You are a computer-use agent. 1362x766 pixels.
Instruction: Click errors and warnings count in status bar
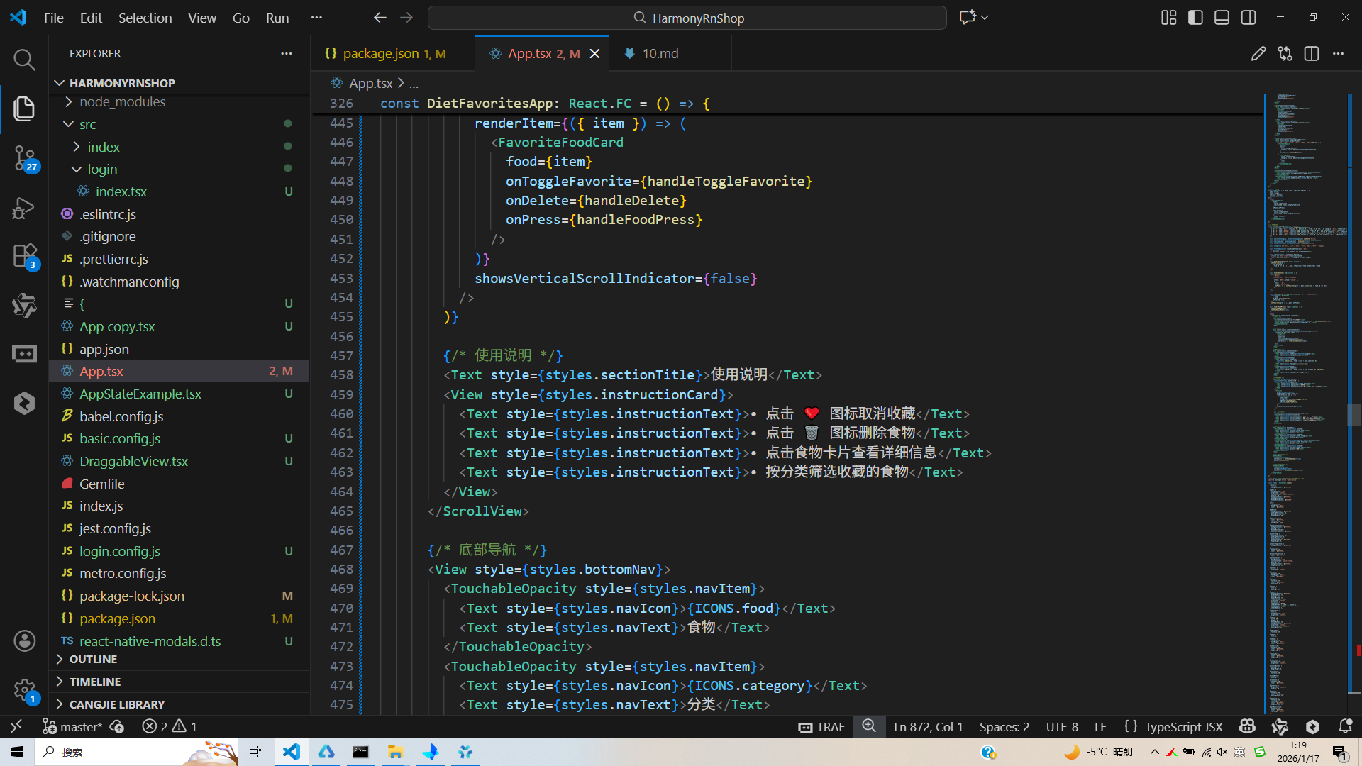[x=170, y=726]
